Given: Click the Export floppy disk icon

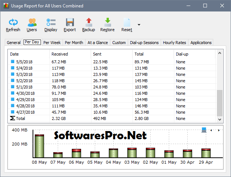Looking at the screenshot, I should pyautogui.click(x=70, y=22).
